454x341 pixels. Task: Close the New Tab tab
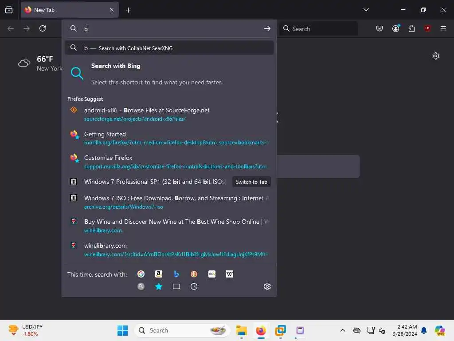click(112, 10)
